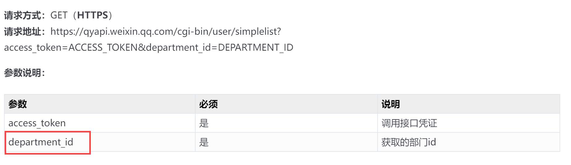Click 是 in the access_token row
This screenshot has width=571, height=165.
[x=204, y=123]
